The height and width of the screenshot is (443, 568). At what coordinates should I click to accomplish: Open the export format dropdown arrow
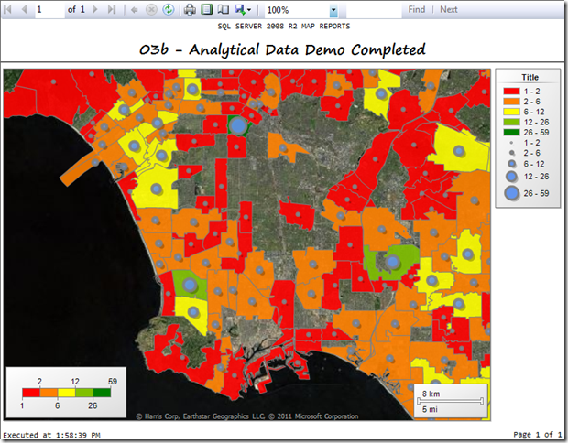coord(249,10)
